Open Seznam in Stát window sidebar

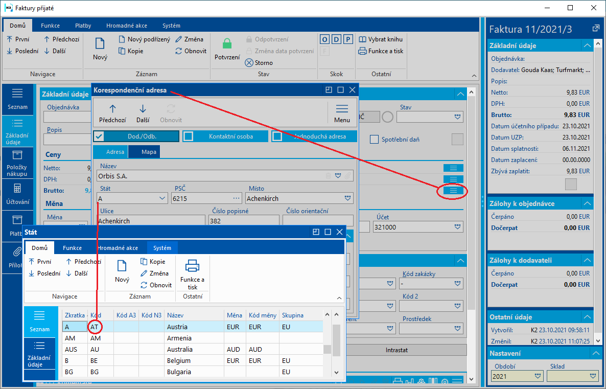[39, 322]
